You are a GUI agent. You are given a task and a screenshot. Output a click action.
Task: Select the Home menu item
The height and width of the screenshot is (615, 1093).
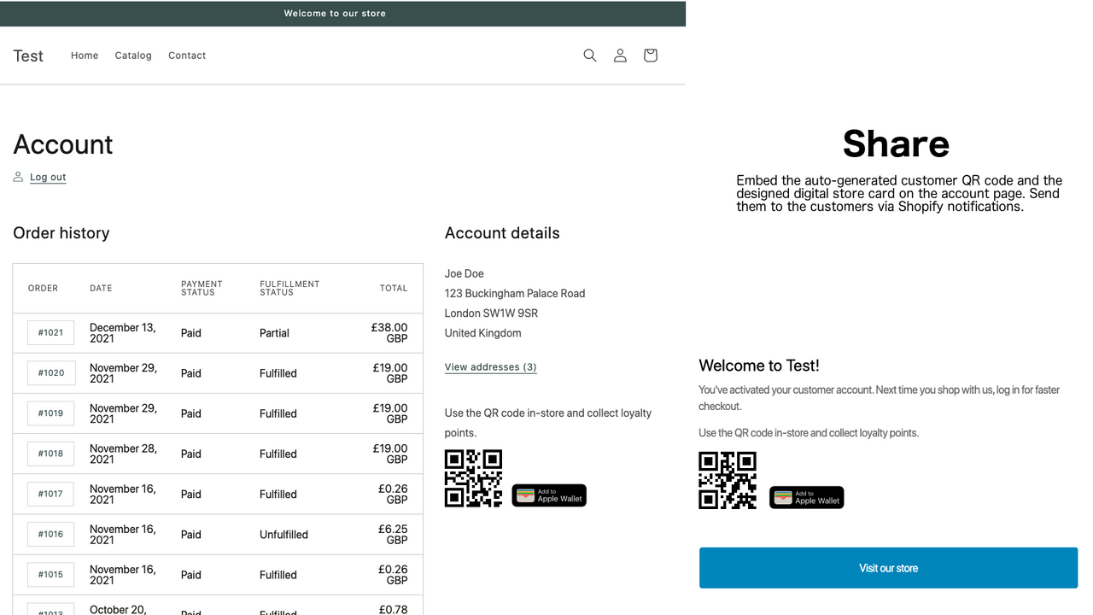(x=85, y=55)
